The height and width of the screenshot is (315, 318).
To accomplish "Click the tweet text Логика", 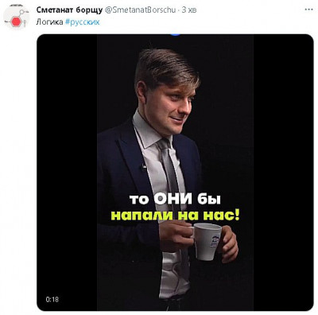I will pos(49,22).
